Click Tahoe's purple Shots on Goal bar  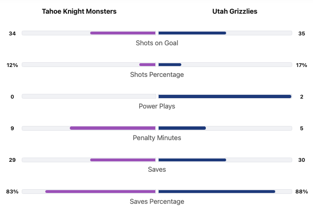pos(123,33)
